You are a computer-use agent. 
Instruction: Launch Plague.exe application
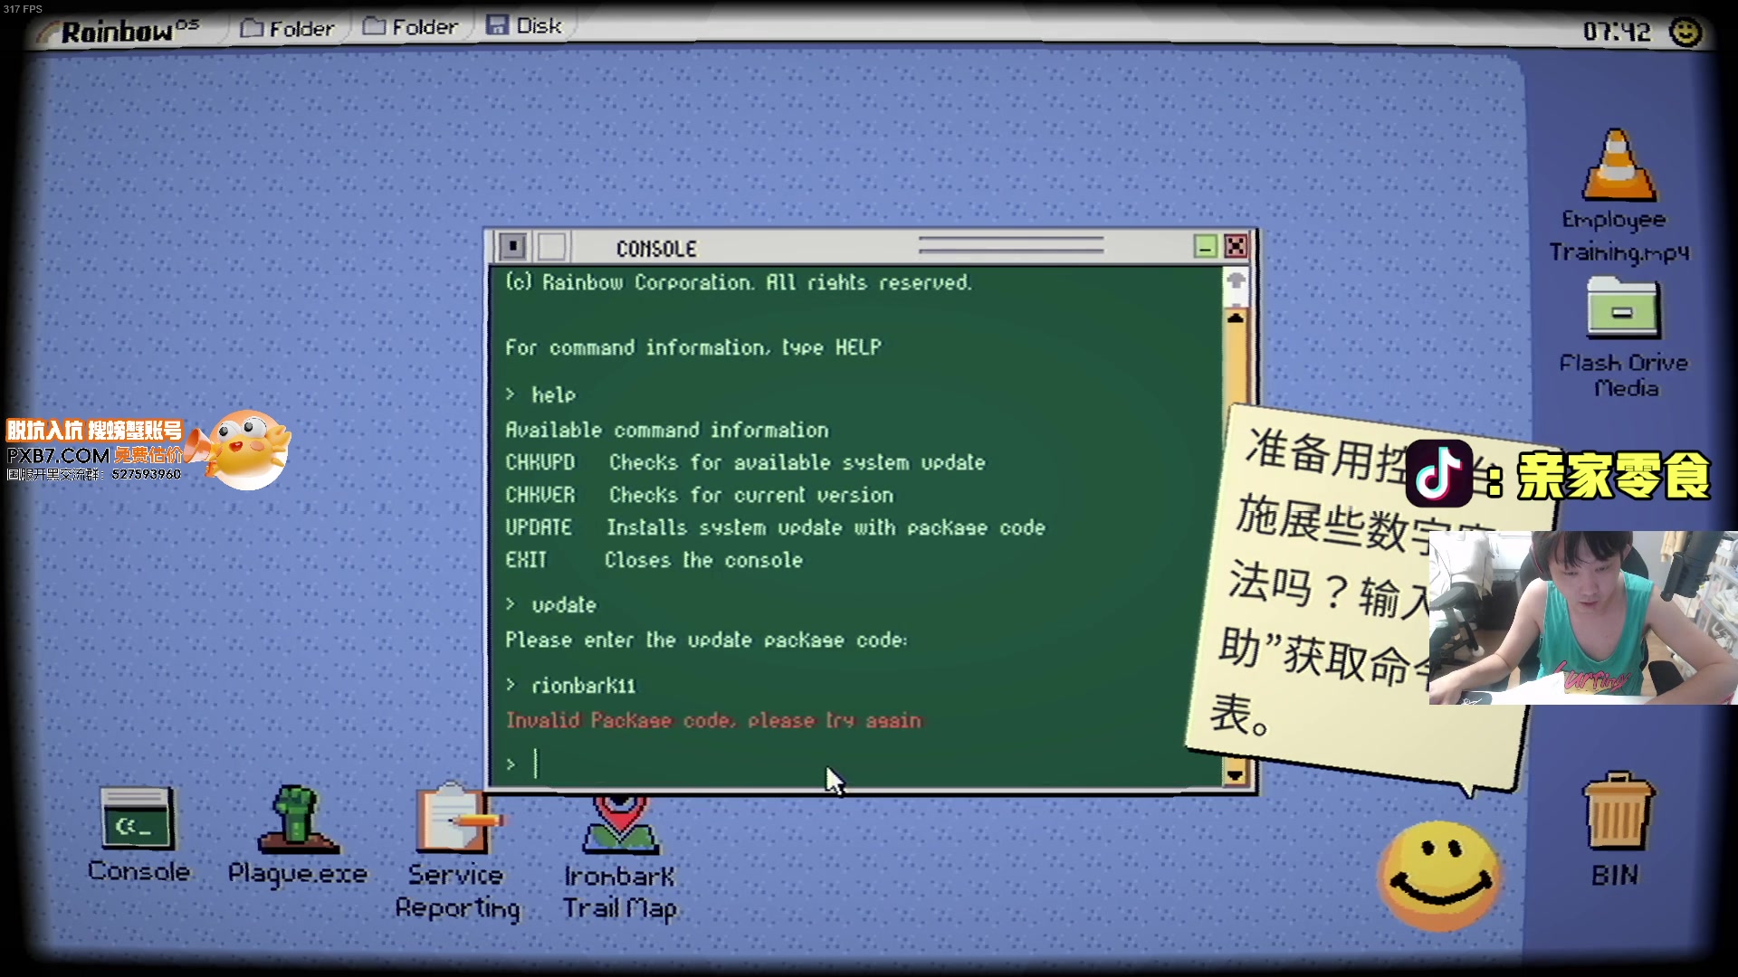(297, 835)
